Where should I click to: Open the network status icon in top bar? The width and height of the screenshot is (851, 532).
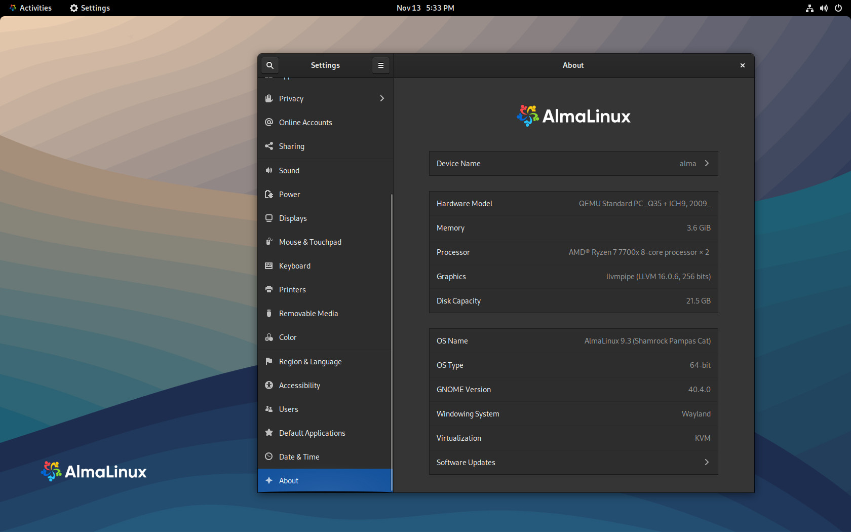(809, 8)
